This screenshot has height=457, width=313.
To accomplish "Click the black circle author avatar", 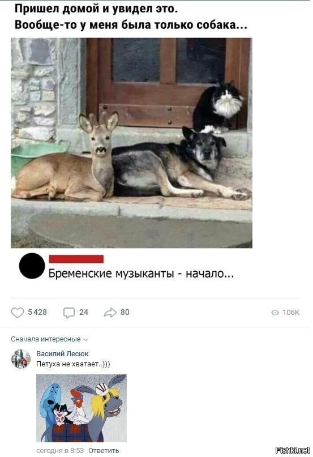I will click(32, 266).
